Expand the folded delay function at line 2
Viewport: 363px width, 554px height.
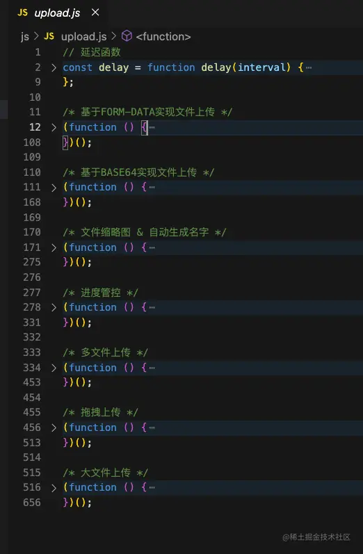coord(54,67)
